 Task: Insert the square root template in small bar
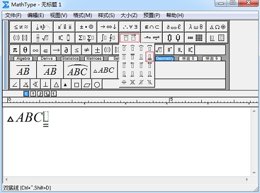coord(159,50)
